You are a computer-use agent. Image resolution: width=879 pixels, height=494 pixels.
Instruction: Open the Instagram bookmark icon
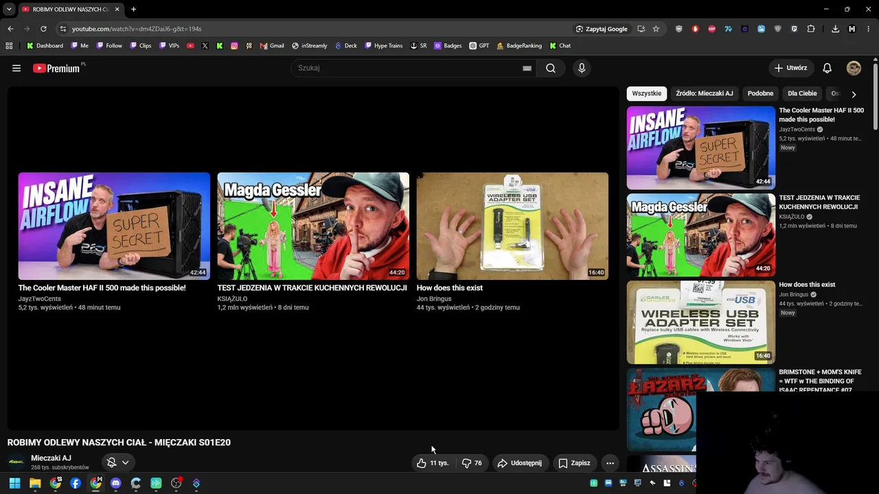point(234,46)
